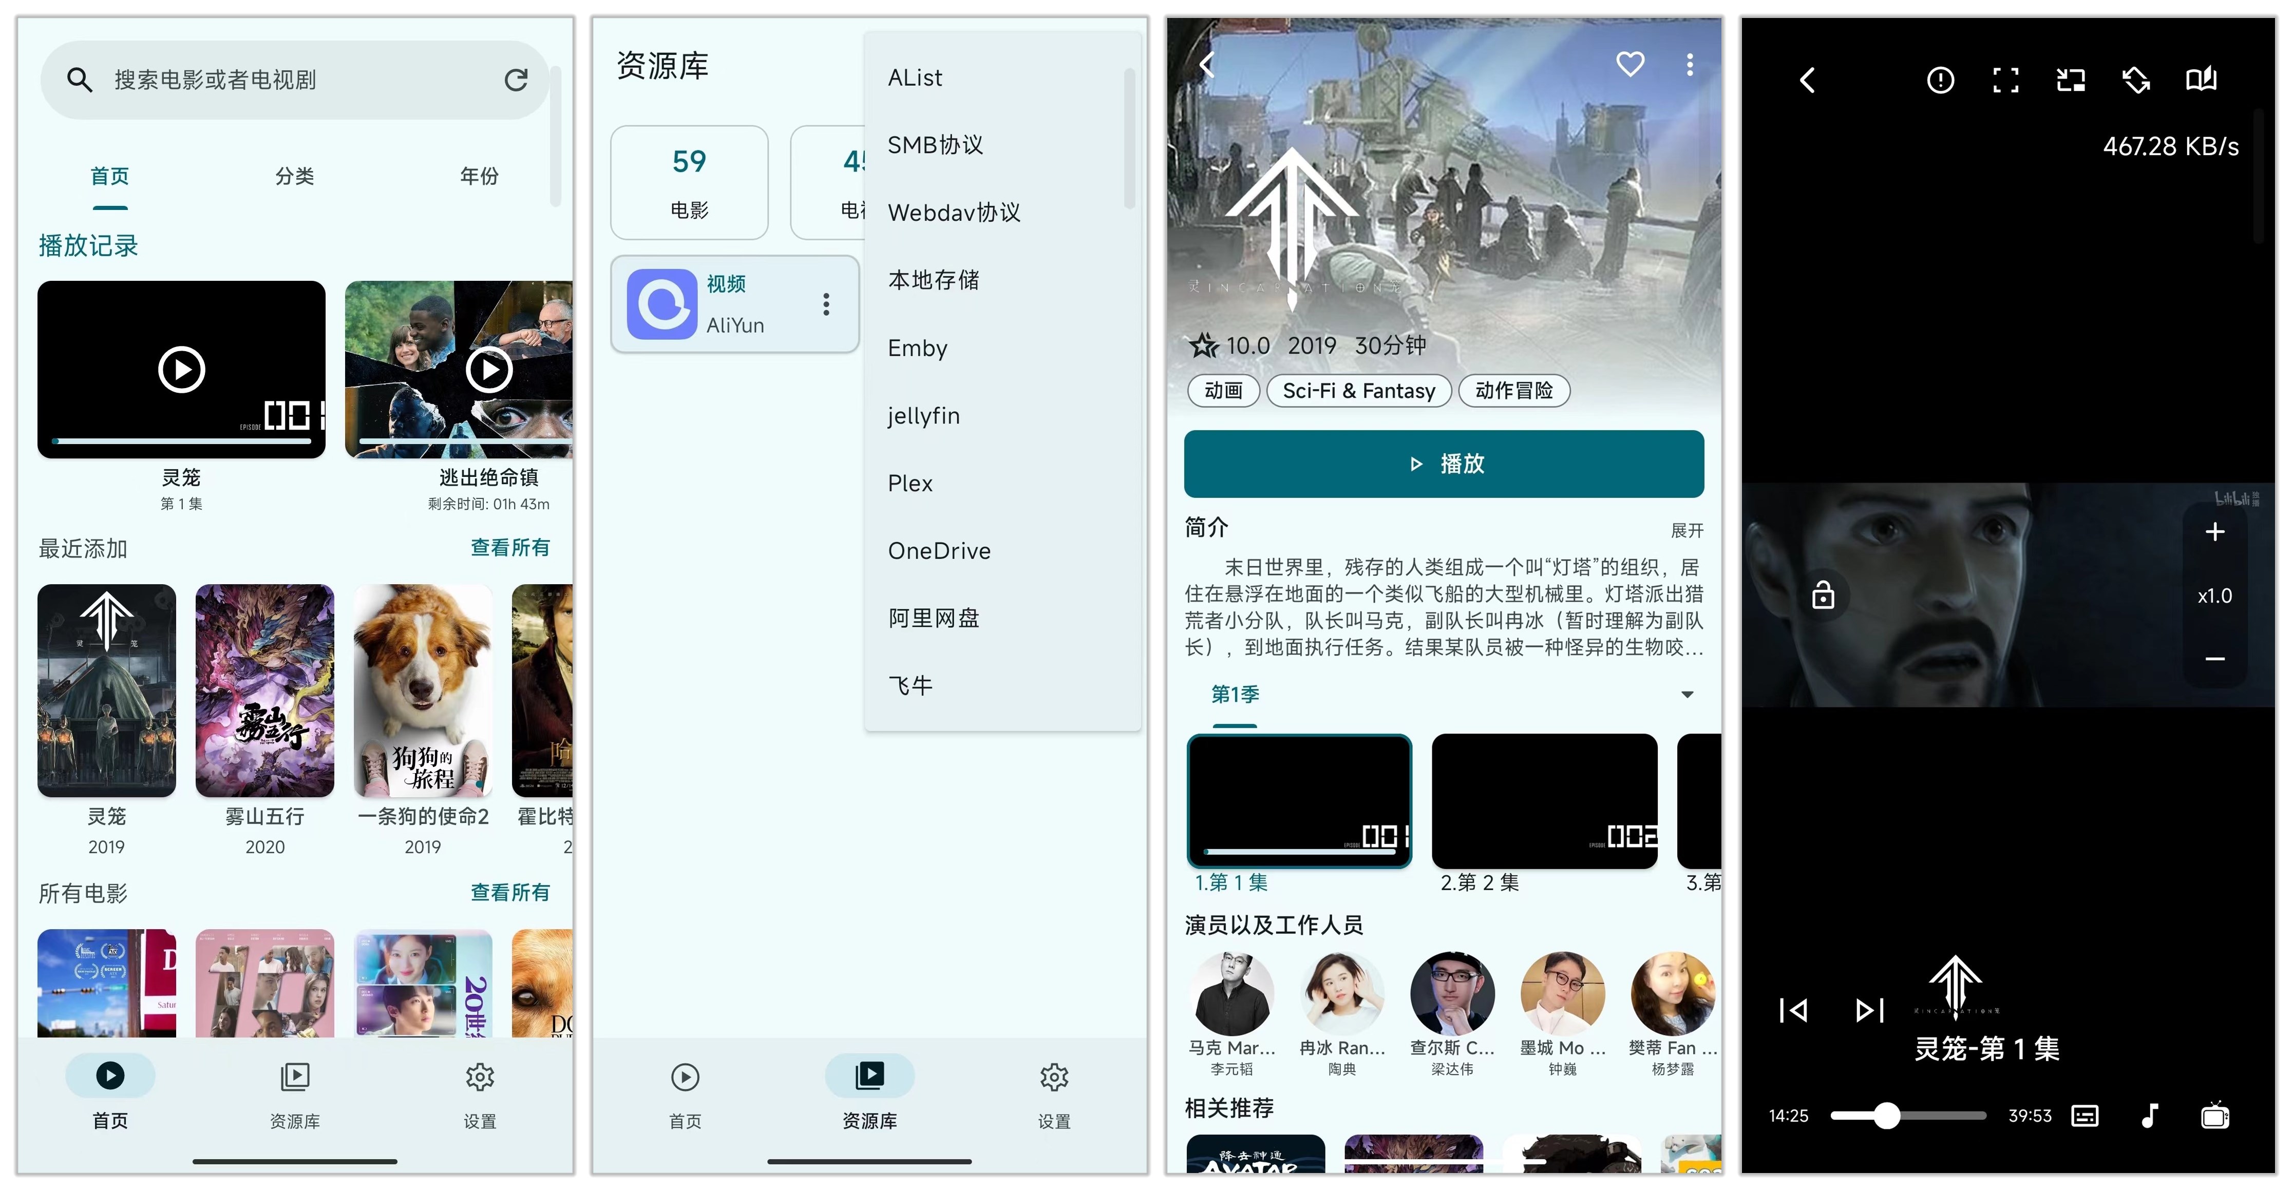Open 查看所有 for 所有电影
The image size is (2293, 1191).
(510, 892)
